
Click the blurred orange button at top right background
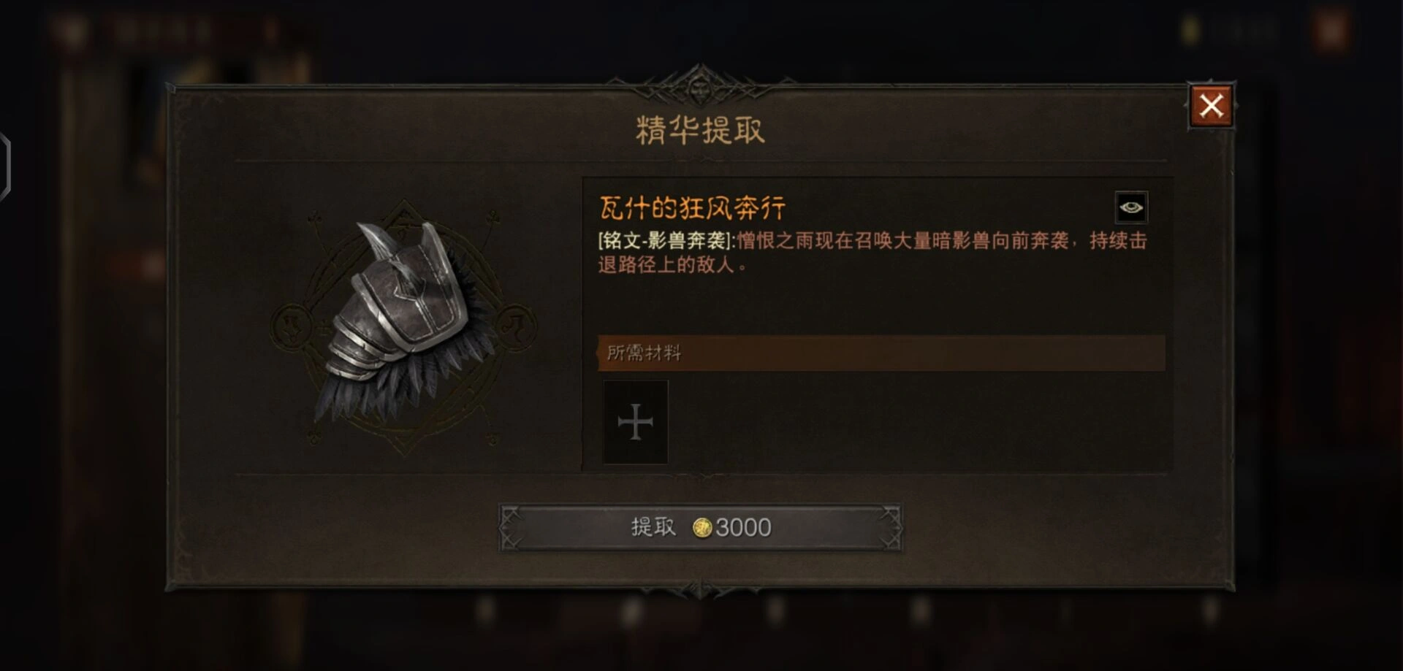tap(1331, 31)
